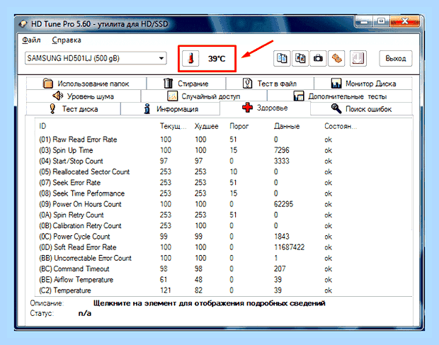
Task: Select the (03) Spin Up Time row
Action: 224,150
